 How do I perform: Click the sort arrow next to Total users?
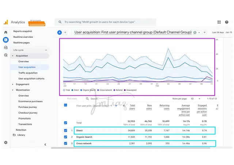coord(124,105)
